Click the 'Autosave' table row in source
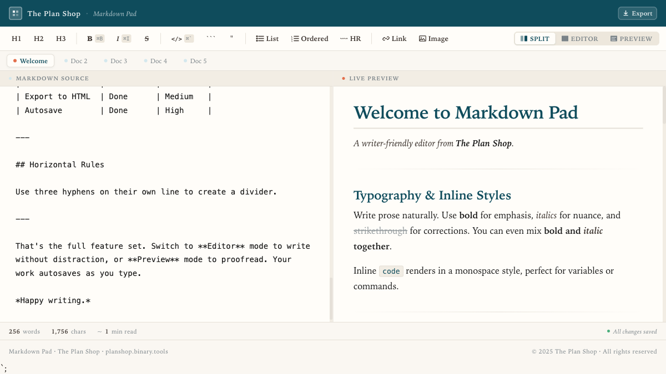Viewport: 666px width, 374px height. coord(114,110)
